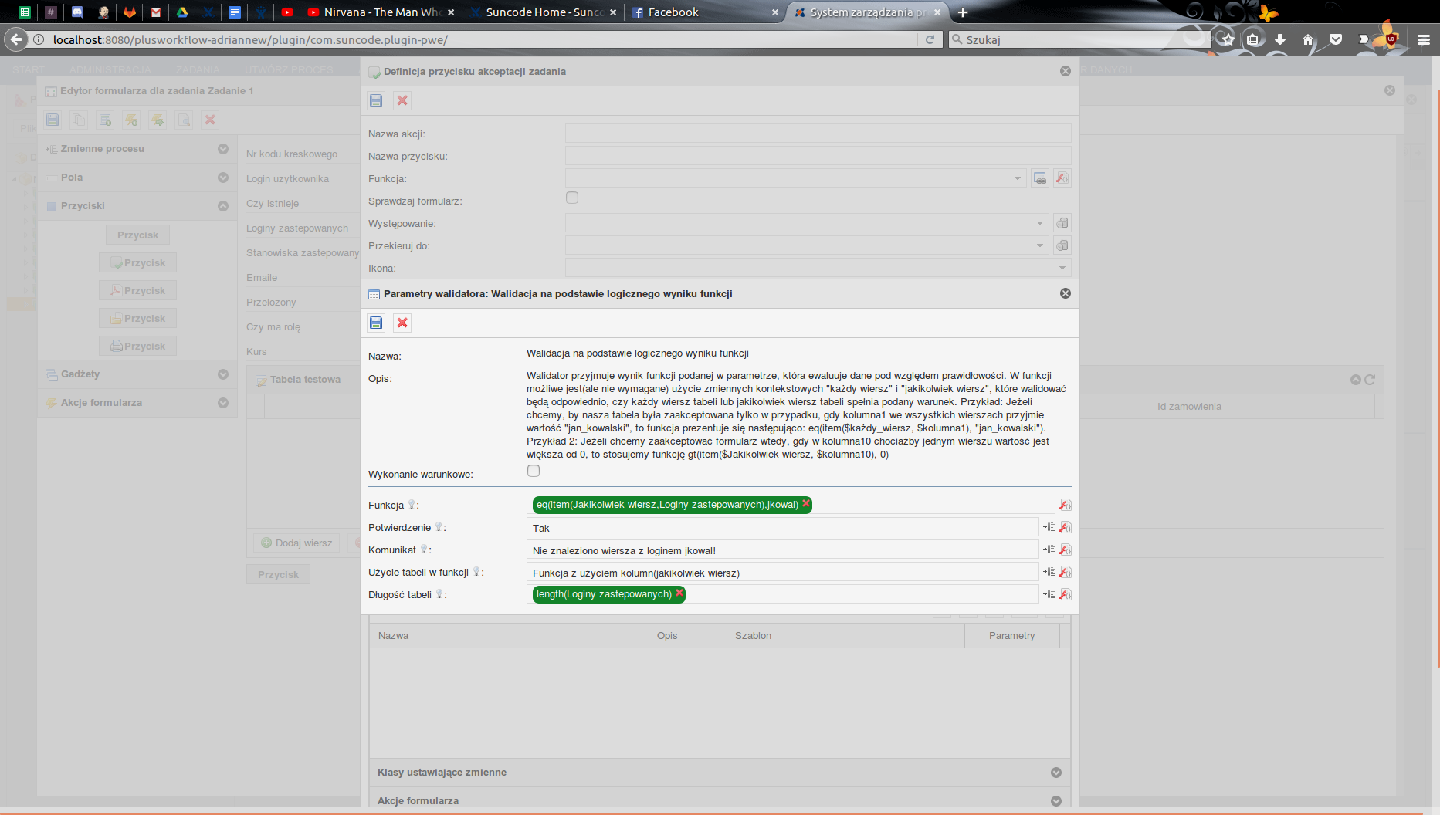Expand the Pola panel in the form editor

[223, 178]
